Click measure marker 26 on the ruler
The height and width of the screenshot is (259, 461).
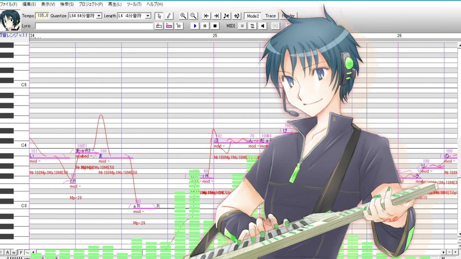pos(399,35)
